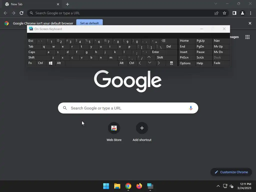Dismiss the default browser infobar
This screenshot has height=192, width=256.
pyautogui.click(x=250, y=23)
